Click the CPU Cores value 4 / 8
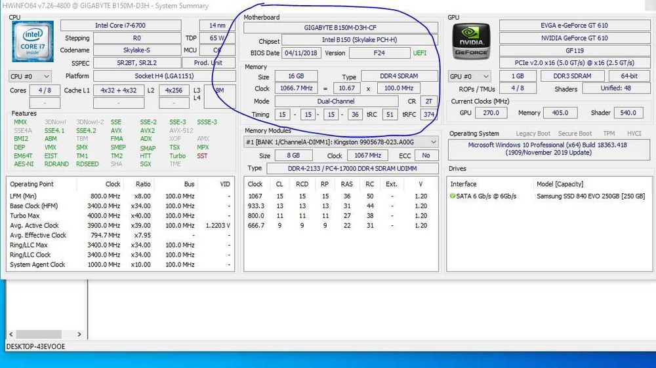656x368 pixels. tap(45, 90)
